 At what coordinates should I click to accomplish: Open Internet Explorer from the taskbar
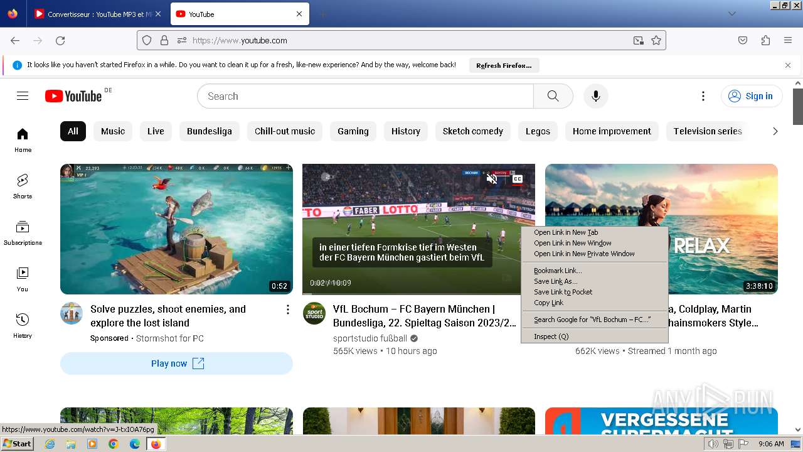click(50, 444)
